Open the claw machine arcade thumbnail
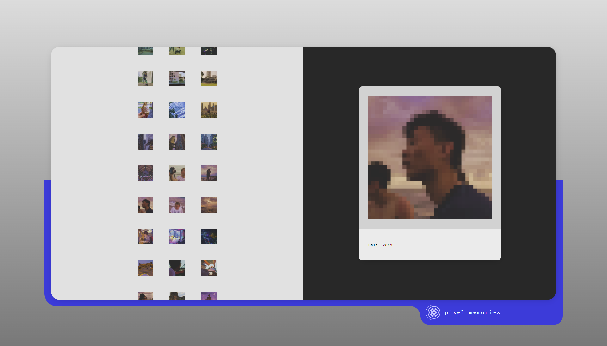607x346 pixels. click(x=177, y=237)
